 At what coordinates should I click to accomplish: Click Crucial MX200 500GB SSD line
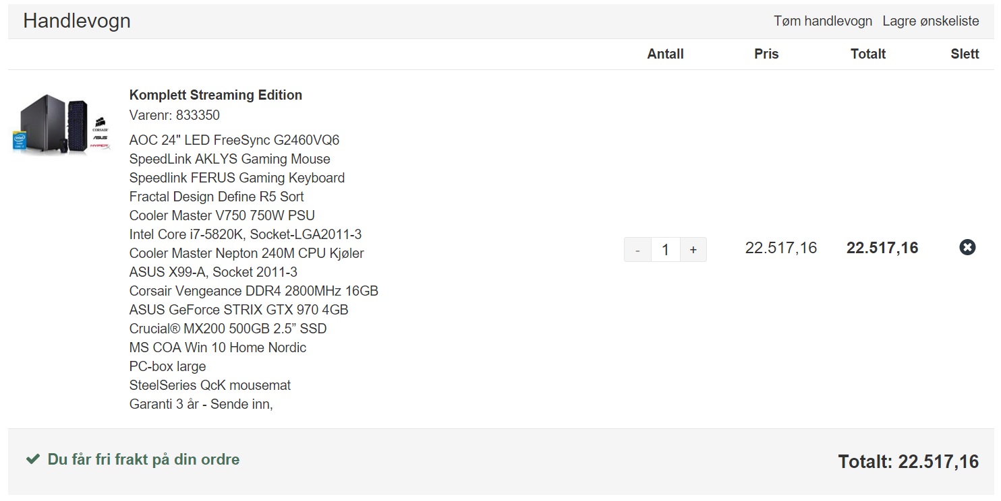click(228, 329)
